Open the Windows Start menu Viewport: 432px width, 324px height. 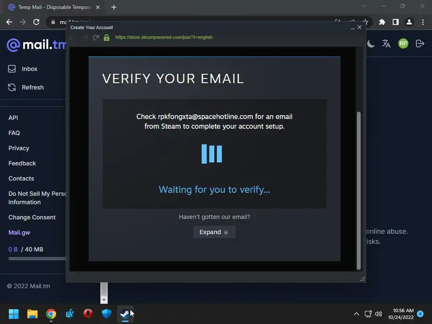pyautogui.click(x=13, y=314)
